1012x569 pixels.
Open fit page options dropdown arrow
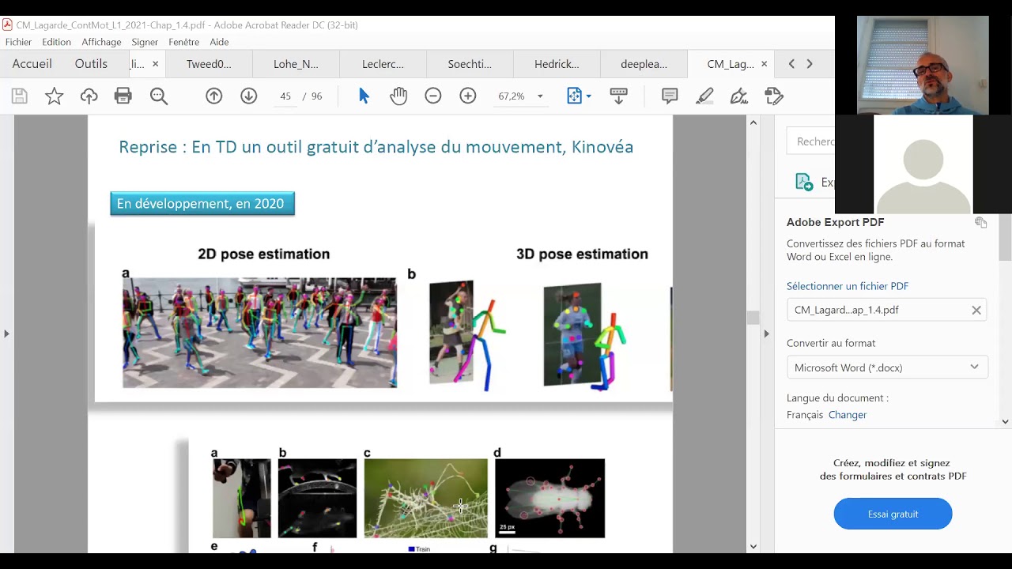(x=588, y=96)
